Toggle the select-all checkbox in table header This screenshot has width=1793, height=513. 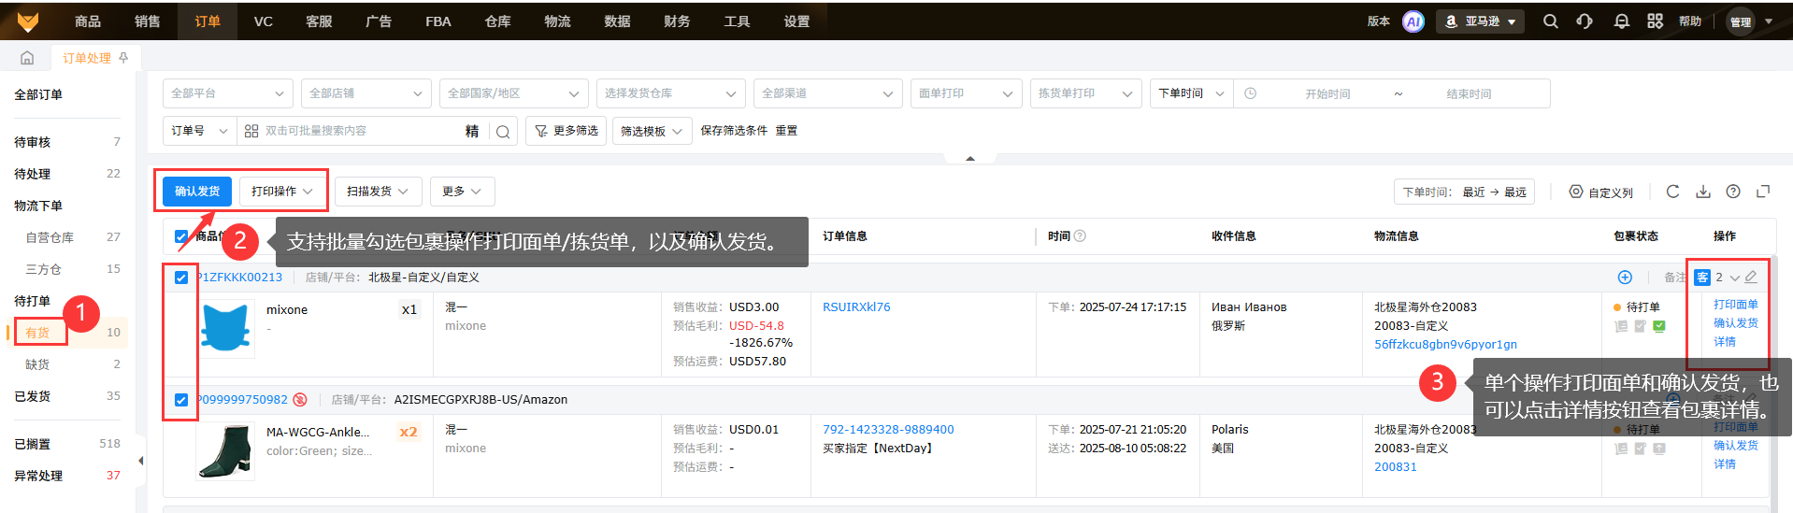coord(181,236)
